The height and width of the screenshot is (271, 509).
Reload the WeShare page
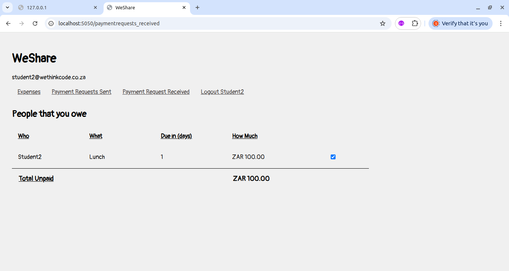pyautogui.click(x=35, y=23)
